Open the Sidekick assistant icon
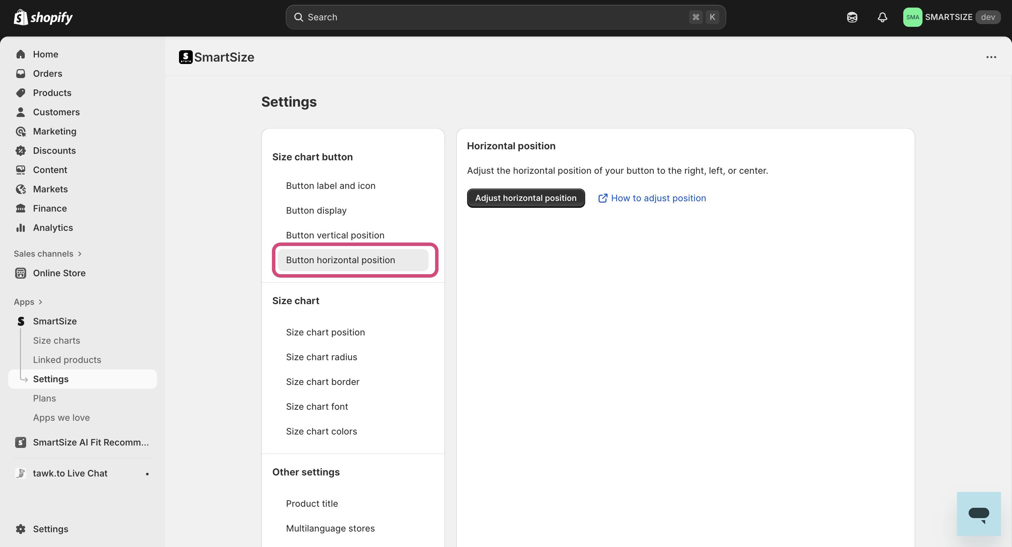This screenshot has width=1012, height=547. (852, 17)
